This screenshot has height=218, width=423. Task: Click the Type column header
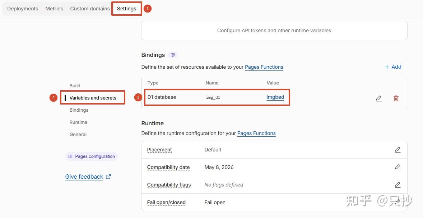(x=153, y=83)
